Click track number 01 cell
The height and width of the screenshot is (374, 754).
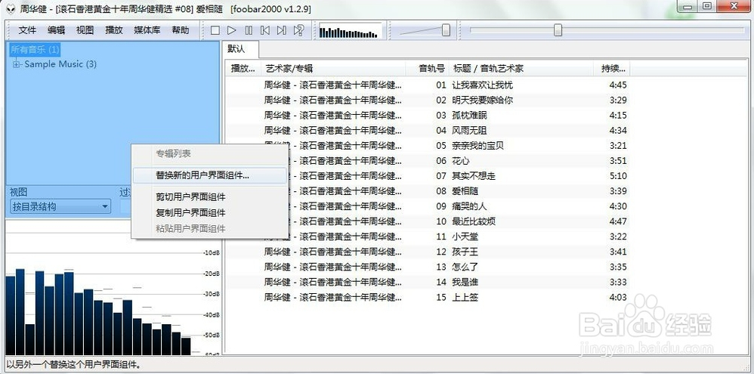point(441,85)
